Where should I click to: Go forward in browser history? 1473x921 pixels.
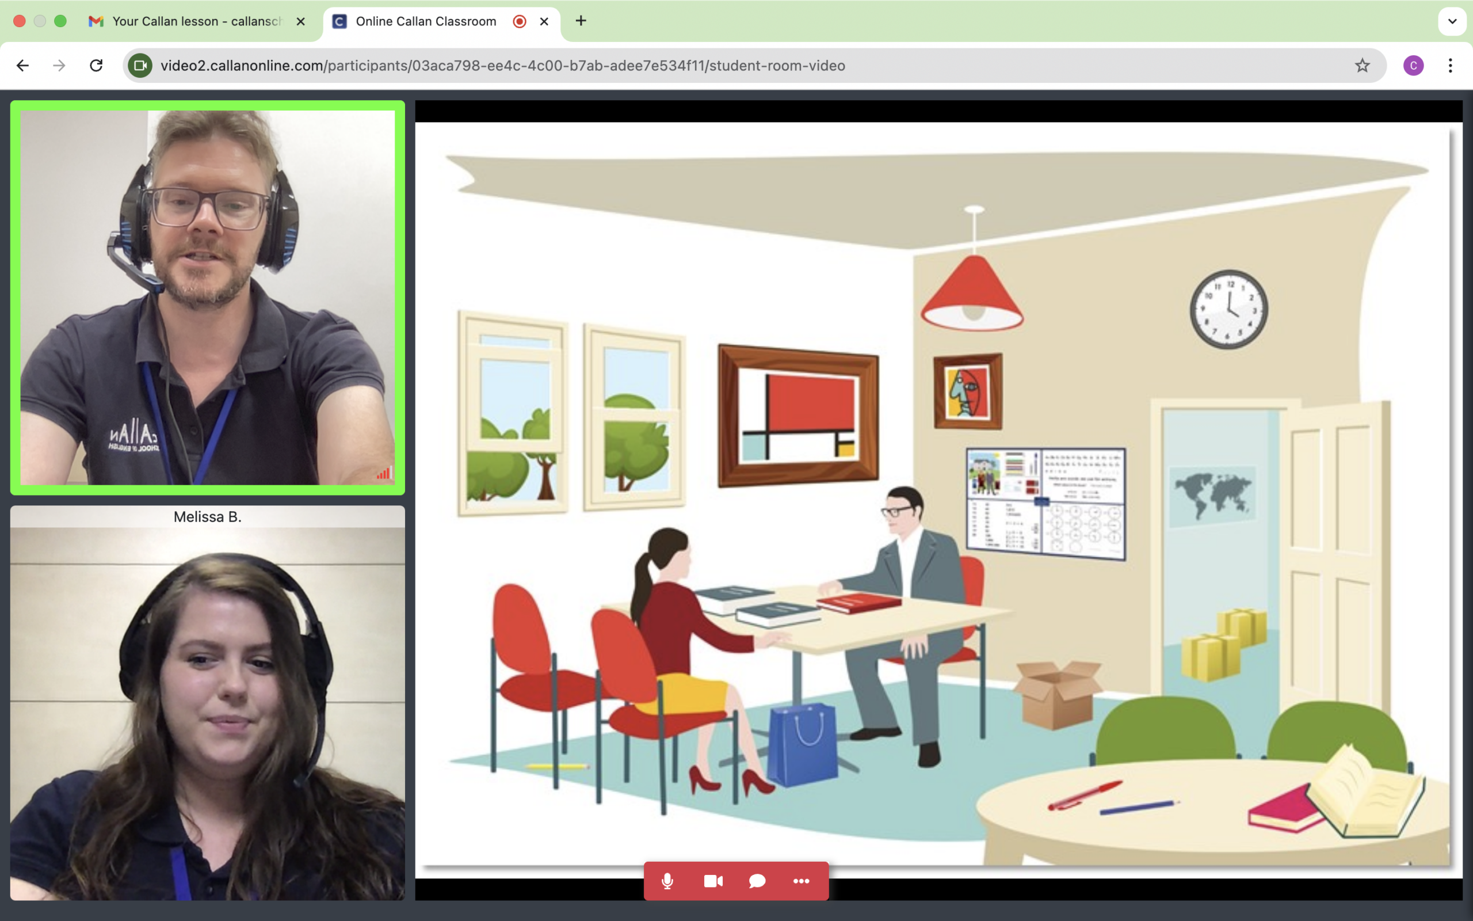pyautogui.click(x=59, y=65)
